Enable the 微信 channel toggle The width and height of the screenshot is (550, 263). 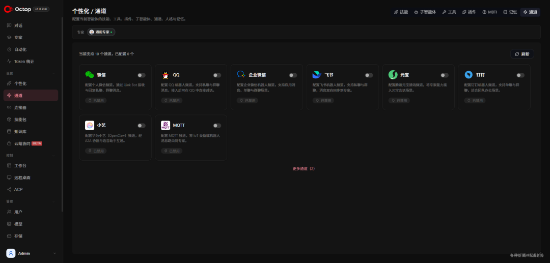coord(142,75)
